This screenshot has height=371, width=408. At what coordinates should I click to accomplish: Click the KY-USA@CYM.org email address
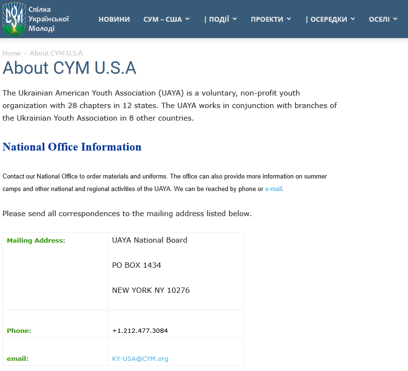point(140,358)
